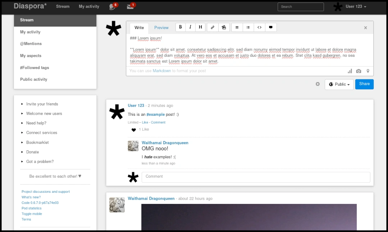Insert a link with the link icon
Image resolution: width=388 pixels, height=232 pixels.
[x=213, y=27]
